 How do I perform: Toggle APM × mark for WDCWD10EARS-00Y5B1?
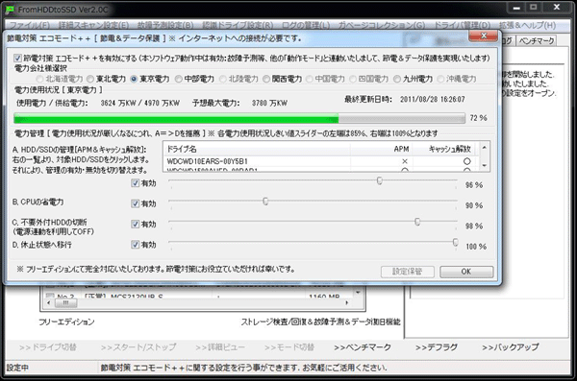[405, 161]
